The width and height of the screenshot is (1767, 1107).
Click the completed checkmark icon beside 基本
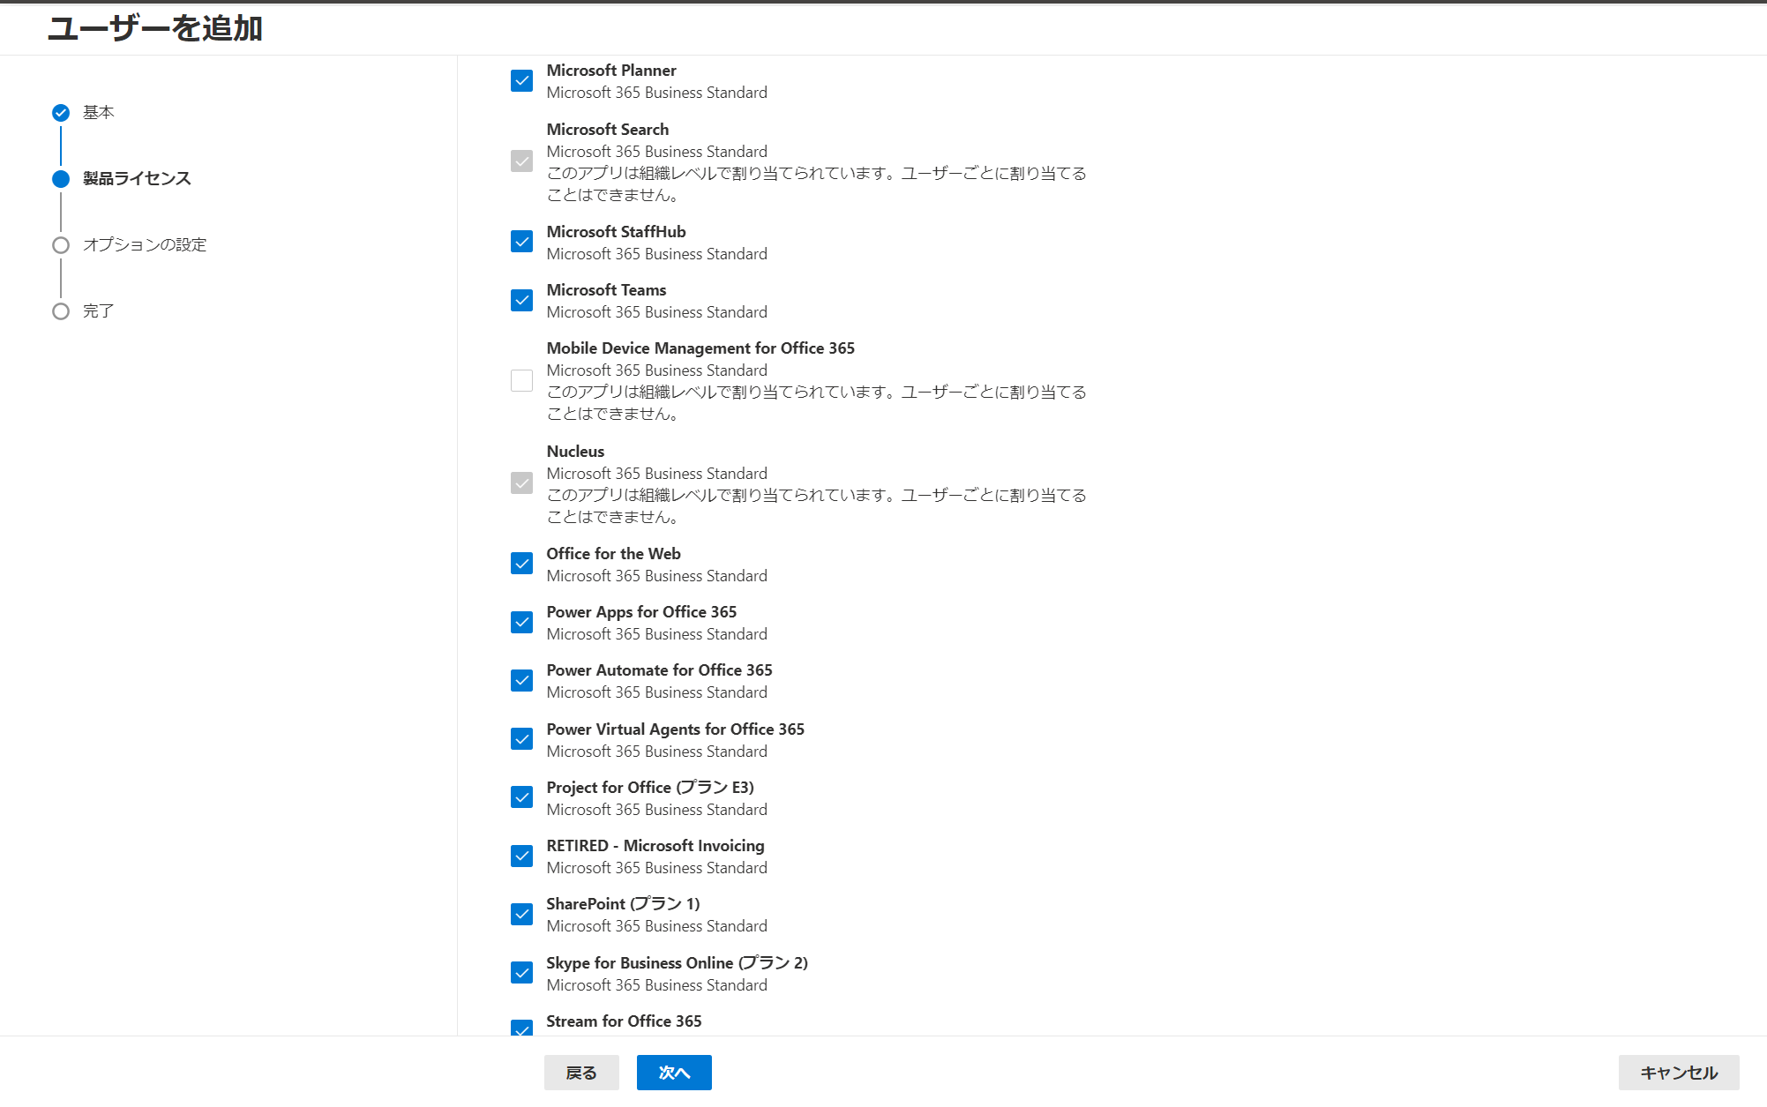[x=61, y=113]
